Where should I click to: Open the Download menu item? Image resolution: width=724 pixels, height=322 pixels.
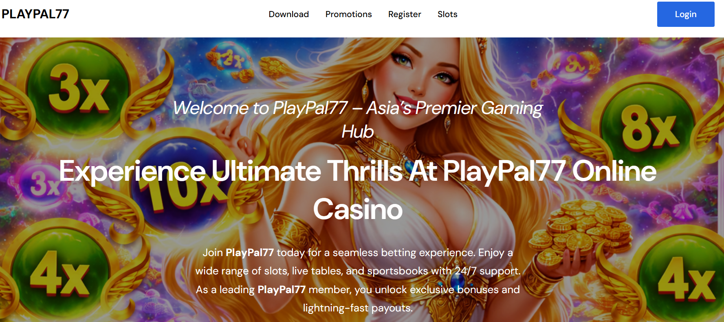click(288, 14)
